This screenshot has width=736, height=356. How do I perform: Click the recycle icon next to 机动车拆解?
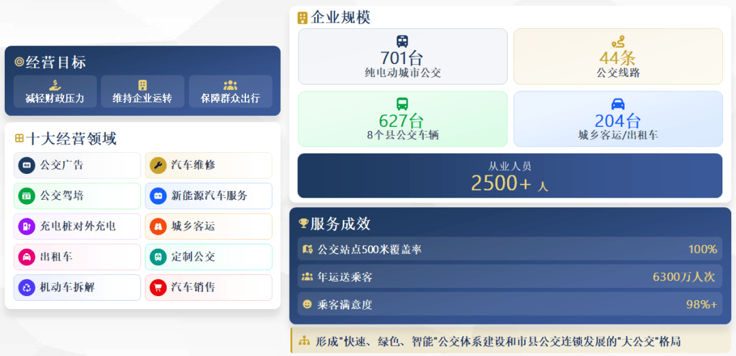[x=27, y=287]
